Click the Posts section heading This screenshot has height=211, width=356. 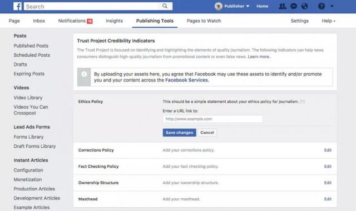pyautogui.click(x=20, y=36)
